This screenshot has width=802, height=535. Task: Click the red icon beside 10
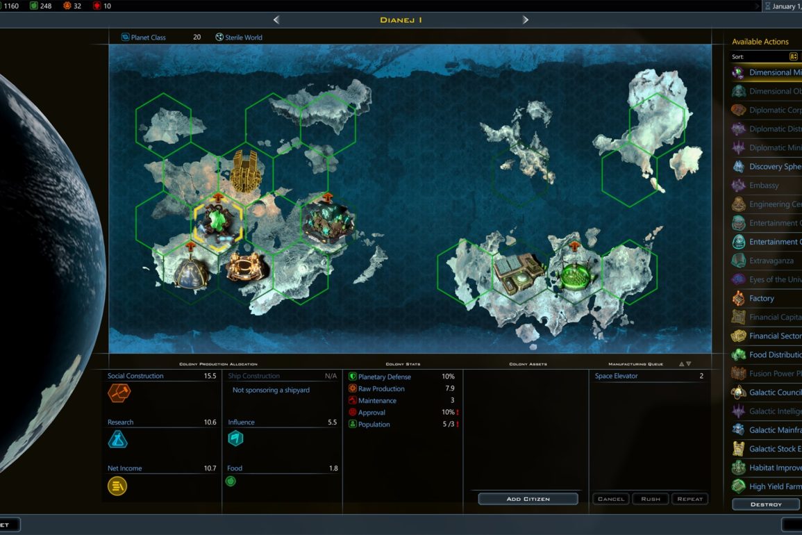(x=97, y=6)
